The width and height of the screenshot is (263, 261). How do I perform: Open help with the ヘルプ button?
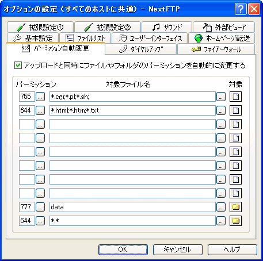[232, 250]
